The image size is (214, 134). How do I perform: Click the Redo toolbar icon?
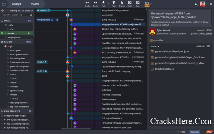pos(95,3)
